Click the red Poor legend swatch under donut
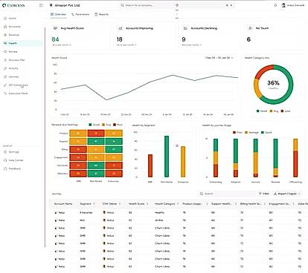 (x=282, y=111)
